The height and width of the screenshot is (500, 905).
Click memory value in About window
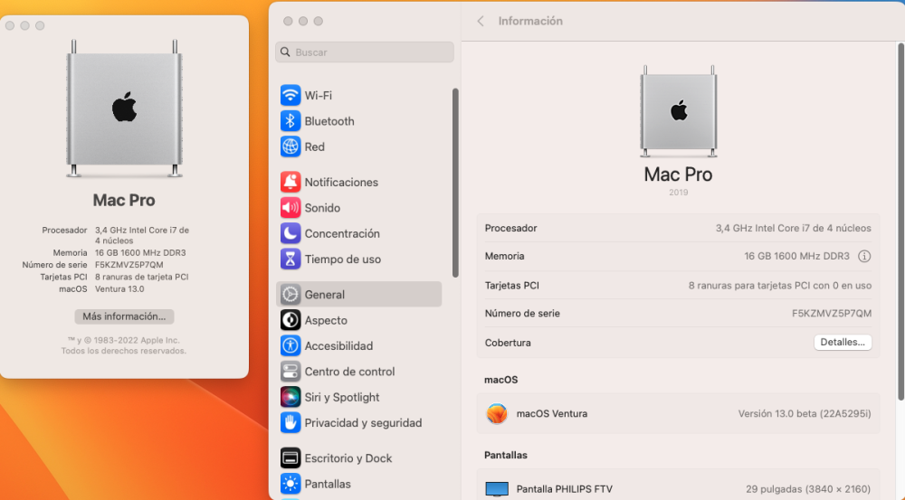(140, 252)
